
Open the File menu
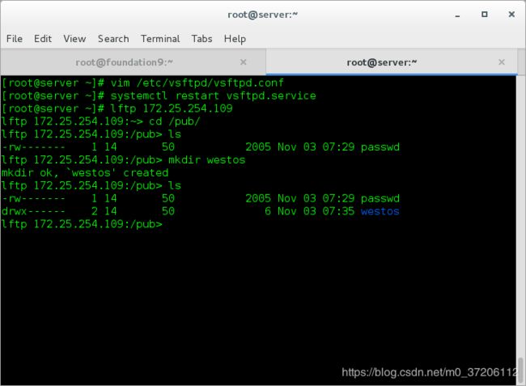pyautogui.click(x=15, y=39)
